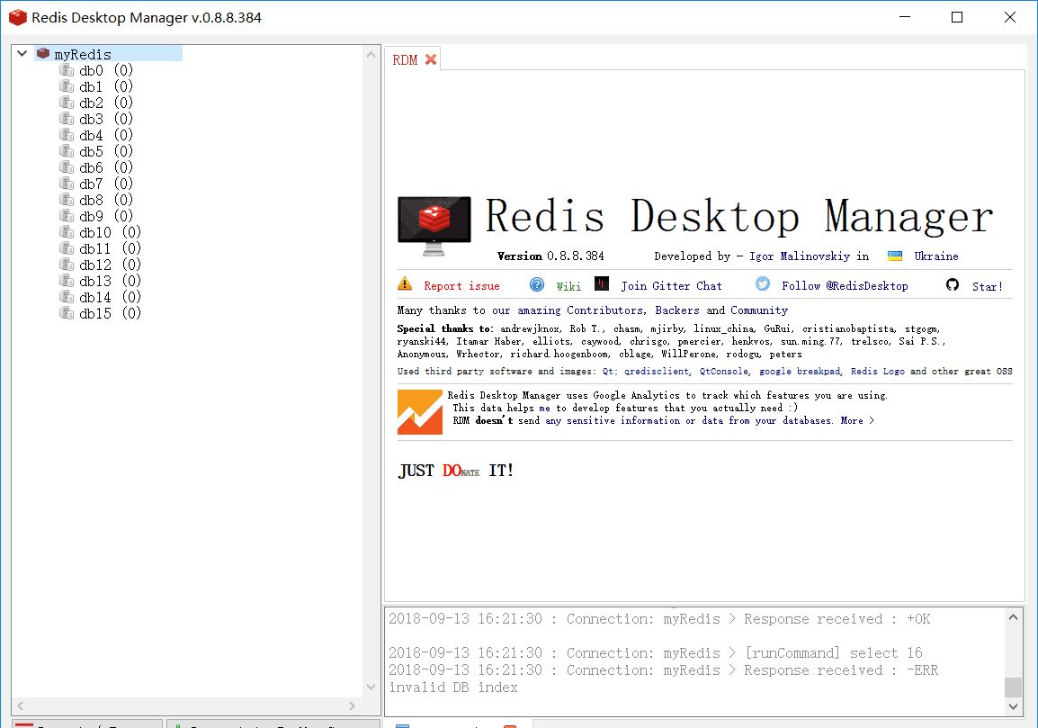Image resolution: width=1038 pixels, height=728 pixels.
Task: Close the RDM tab
Action: point(429,58)
